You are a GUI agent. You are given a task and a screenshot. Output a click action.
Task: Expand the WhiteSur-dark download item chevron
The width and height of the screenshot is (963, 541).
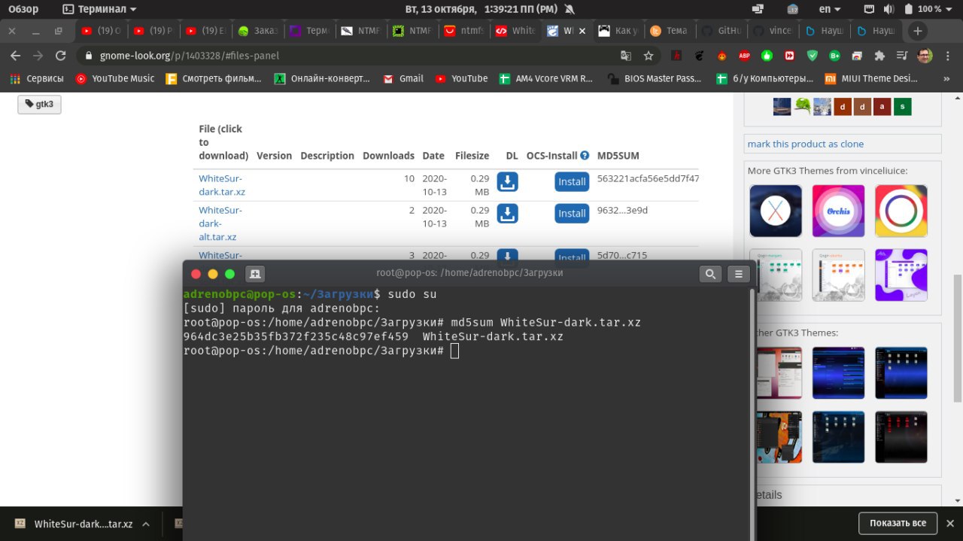click(146, 524)
